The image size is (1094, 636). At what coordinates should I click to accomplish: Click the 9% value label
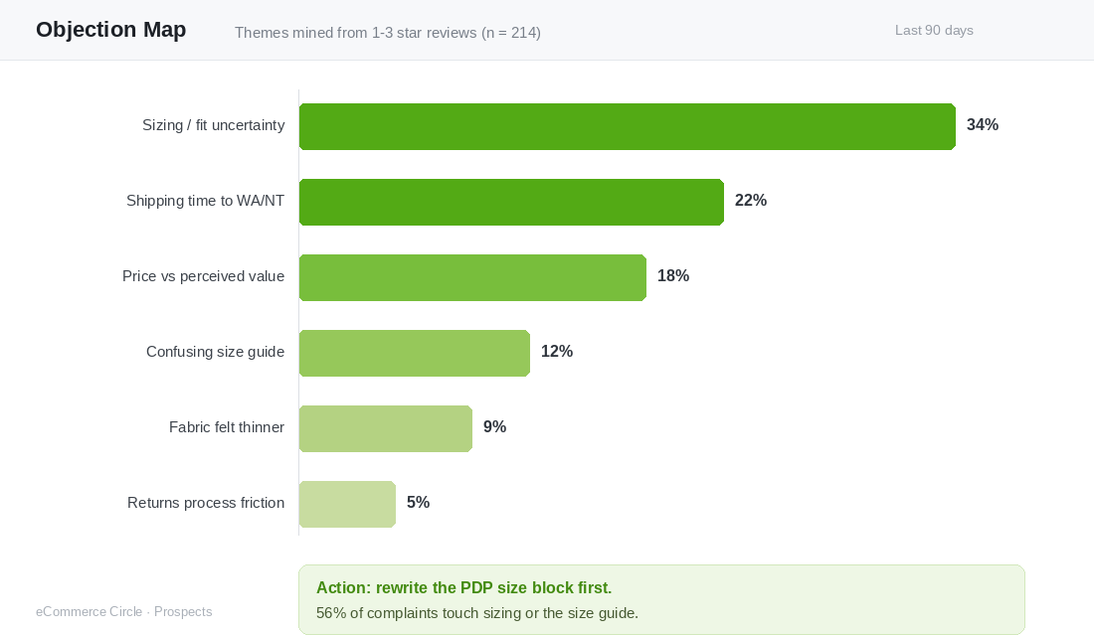click(x=494, y=426)
